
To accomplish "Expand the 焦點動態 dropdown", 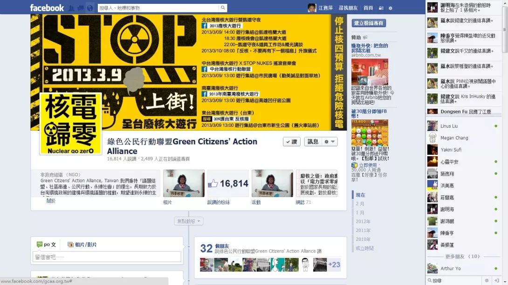I will [189, 221].
